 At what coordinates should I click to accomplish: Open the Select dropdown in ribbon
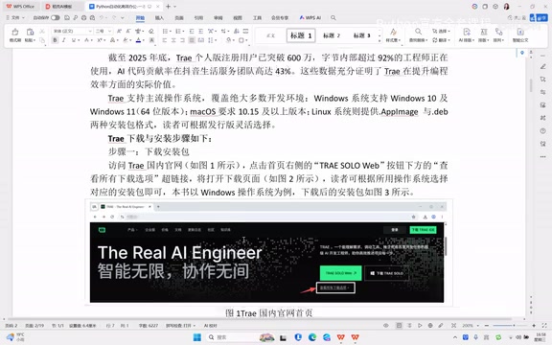[x=441, y=32]
